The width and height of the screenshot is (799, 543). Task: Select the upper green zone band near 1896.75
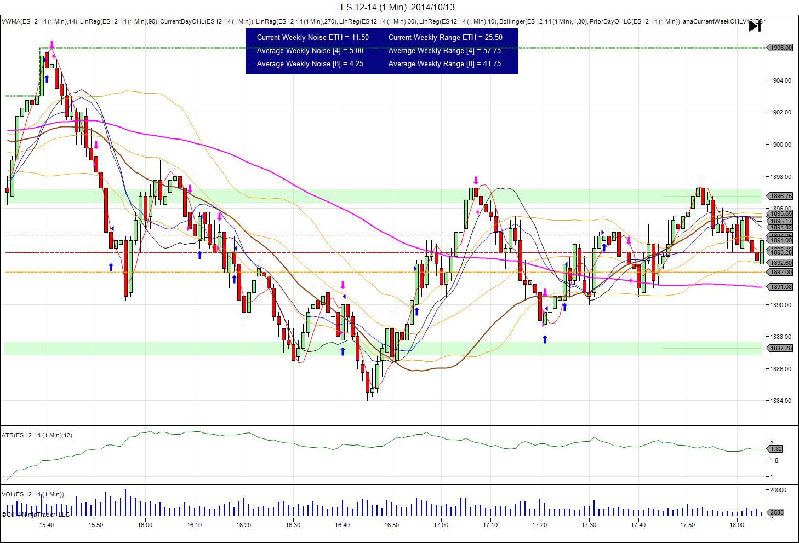pyautogui.click(x=383, y=196)
